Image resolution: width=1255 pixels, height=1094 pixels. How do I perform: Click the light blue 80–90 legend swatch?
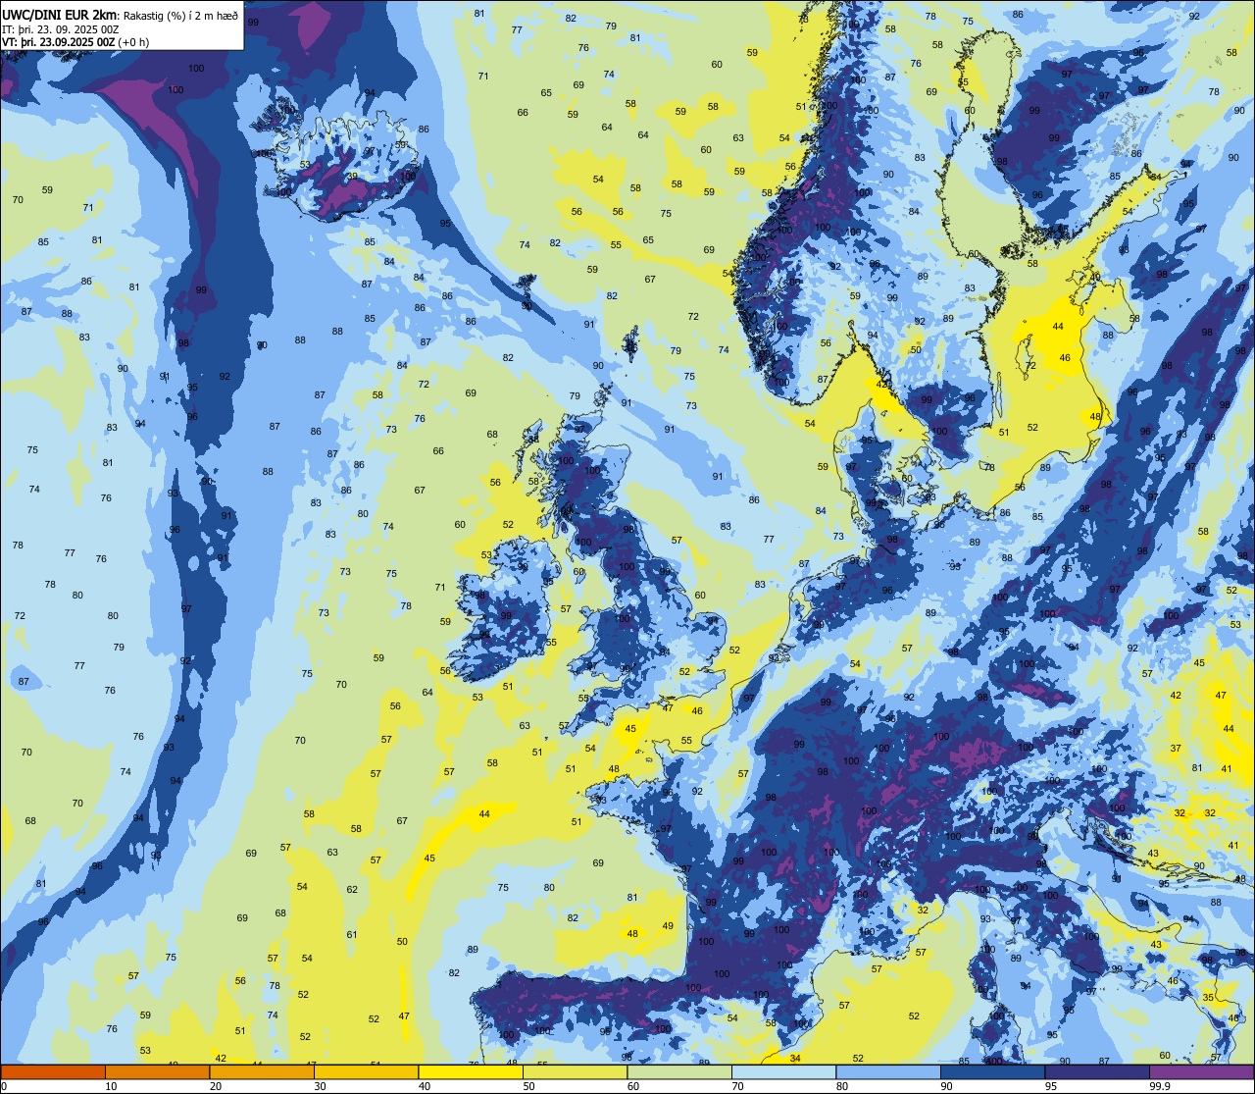click(x=888, y=1071)
